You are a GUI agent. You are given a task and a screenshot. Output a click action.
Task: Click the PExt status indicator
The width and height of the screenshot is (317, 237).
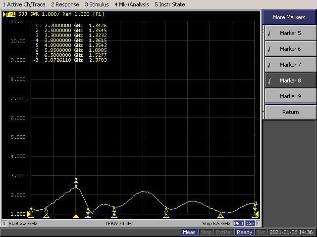click(239, 224)
